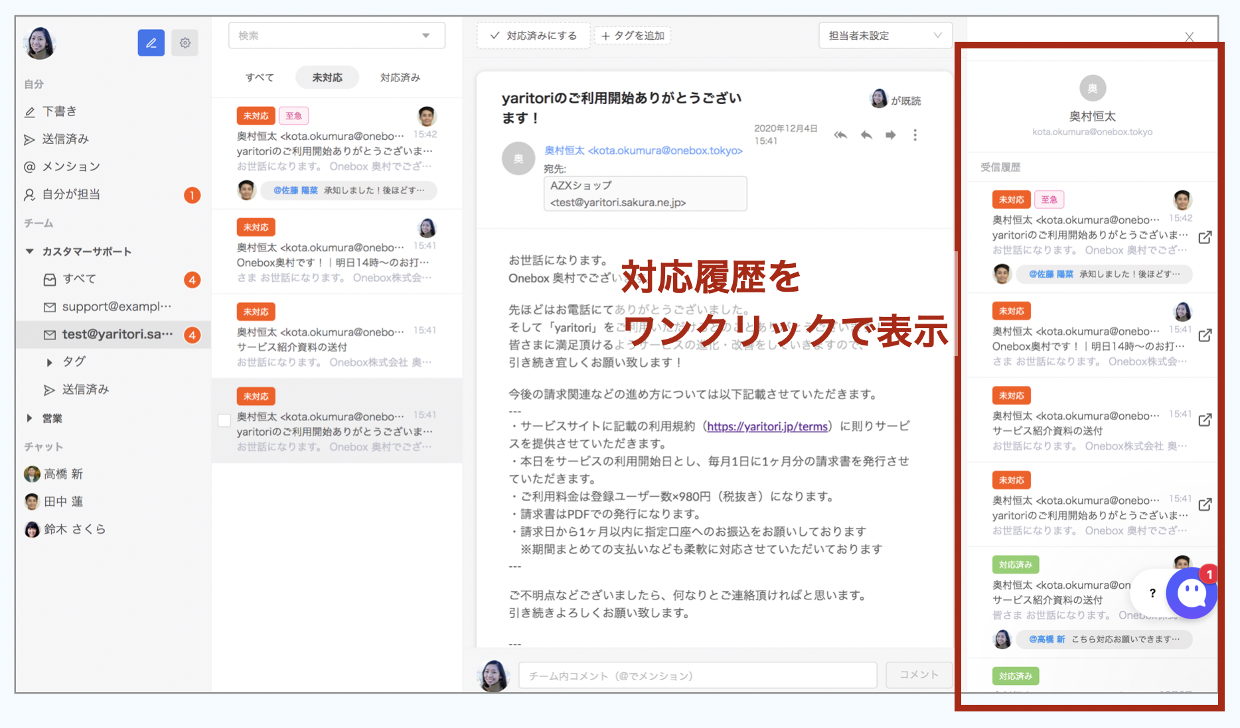Click the reply-all arrow icon

[840, 135]
